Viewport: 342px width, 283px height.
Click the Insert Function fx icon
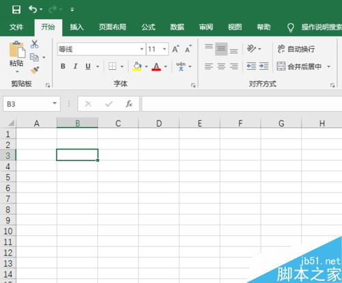[x=129, y=104]
